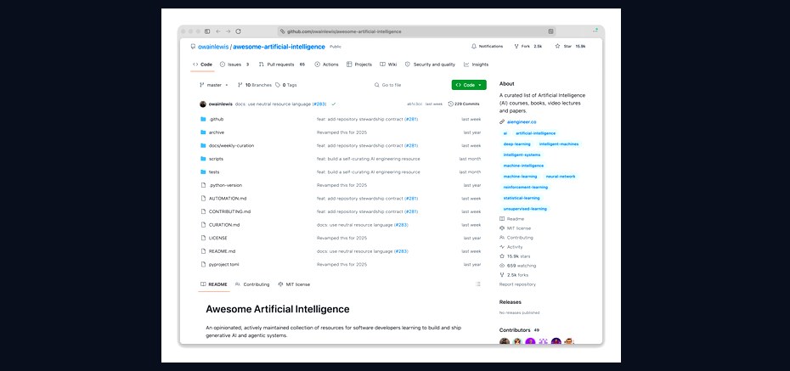Open the reinforcement-learning topic tag
Viewport: 790px width, 371px height.
pyautogui.click(x=526, y=188)
